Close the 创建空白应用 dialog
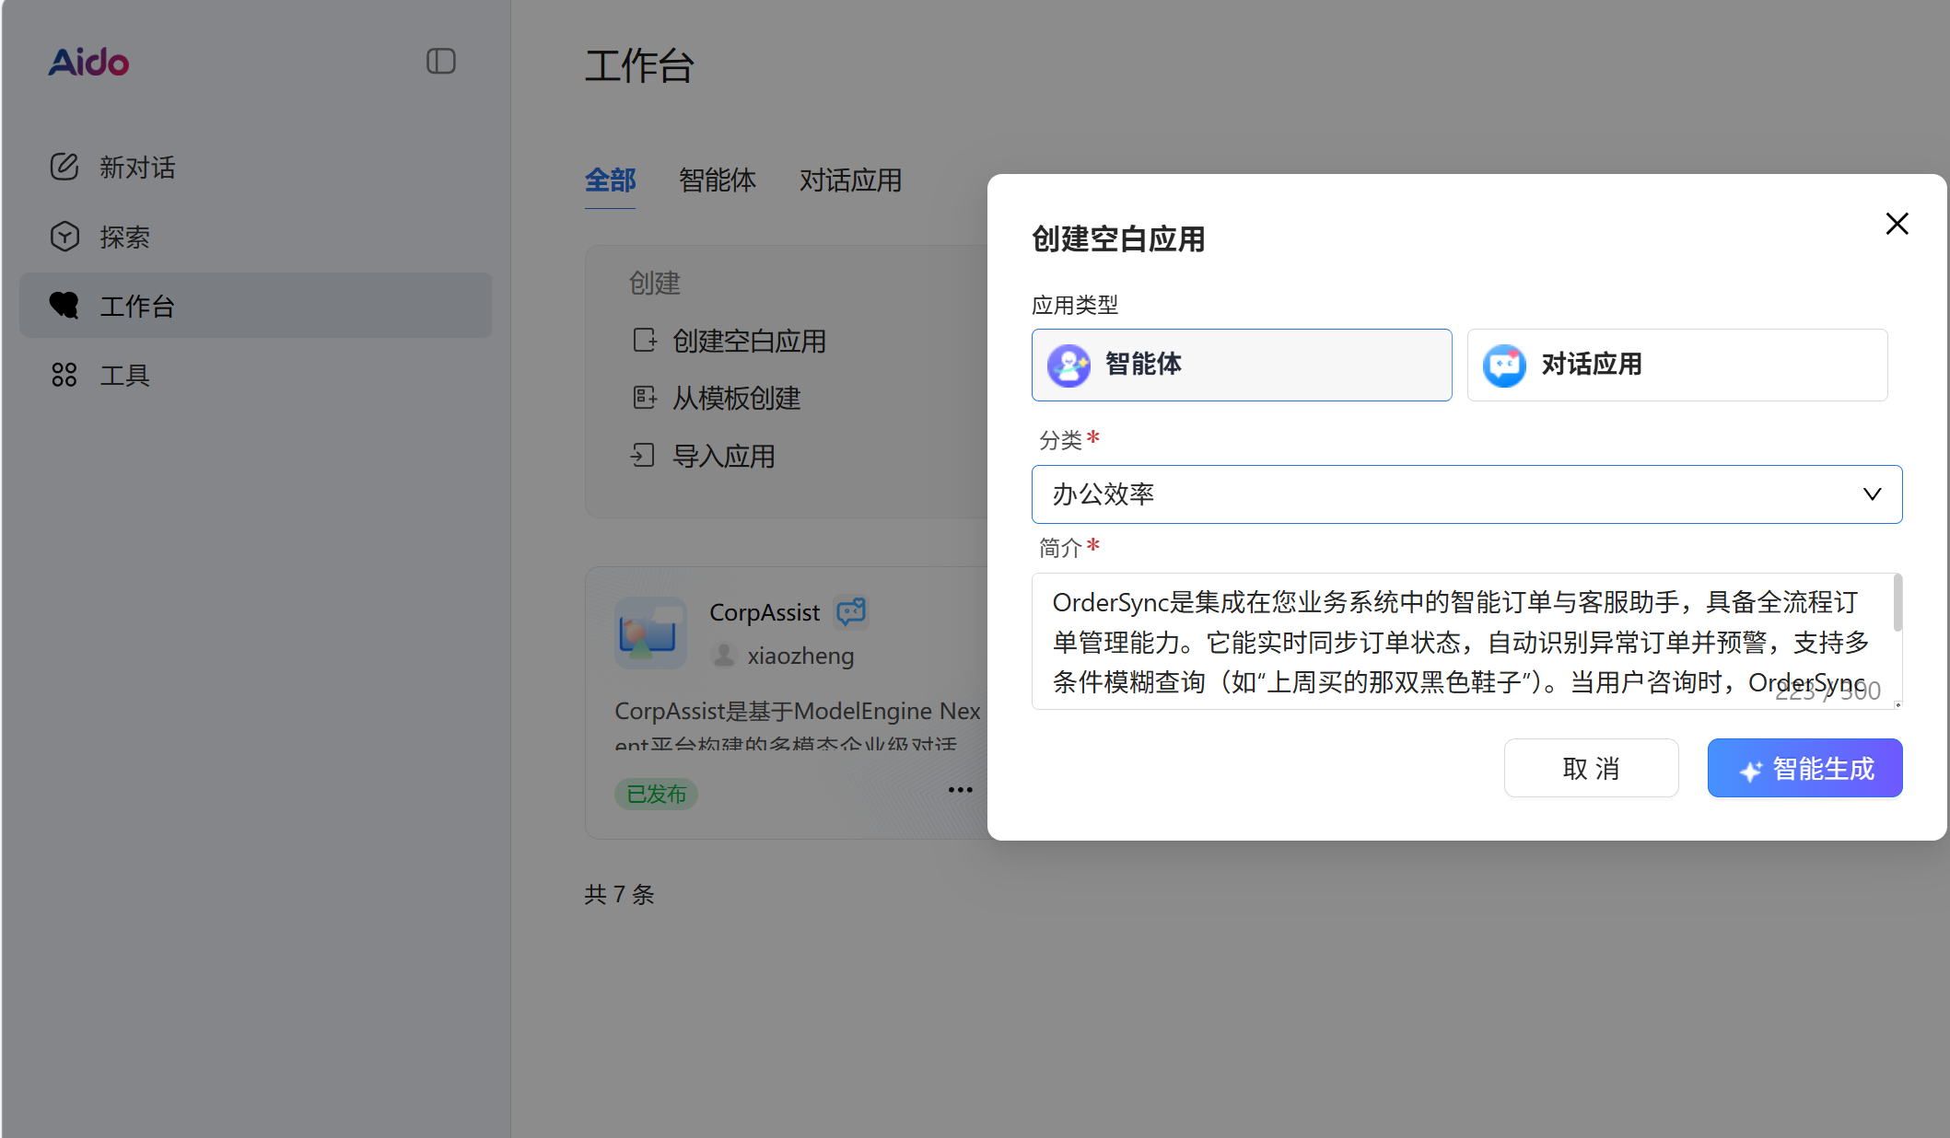The height and width of the screenshot is (1138, 1950). click(1897, 224)
